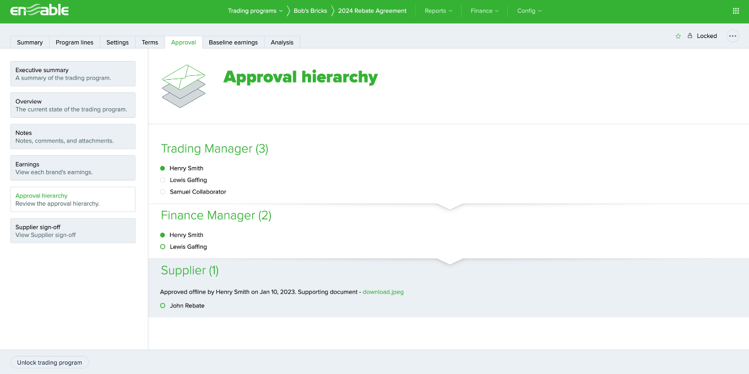The image size is (749, 374).
Task: Open the Finance dropdown menu
Action: click(484, 10)
